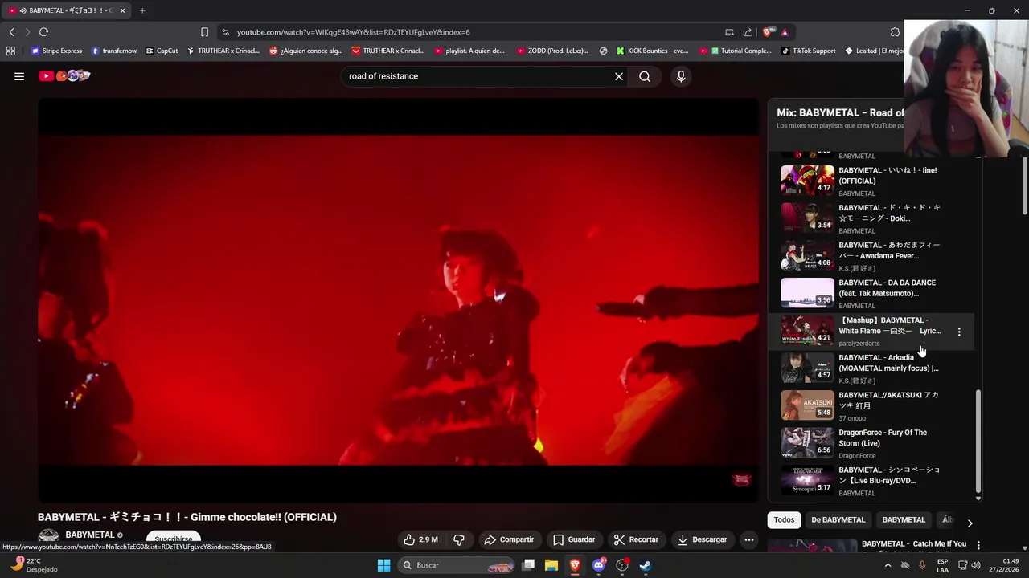This screenshot has width=1029, height=578.
Task: Open Brave Shields lion icon
Action: (769, 32)
